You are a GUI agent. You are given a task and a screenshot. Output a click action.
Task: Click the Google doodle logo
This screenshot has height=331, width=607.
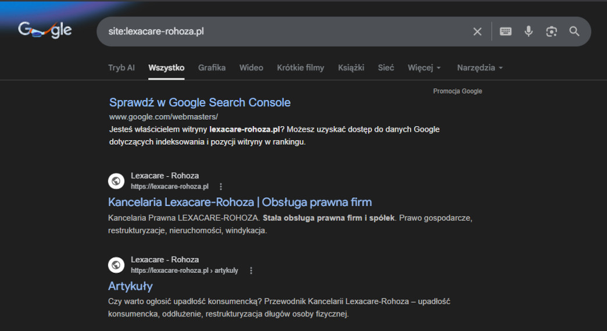click(45, 30)
